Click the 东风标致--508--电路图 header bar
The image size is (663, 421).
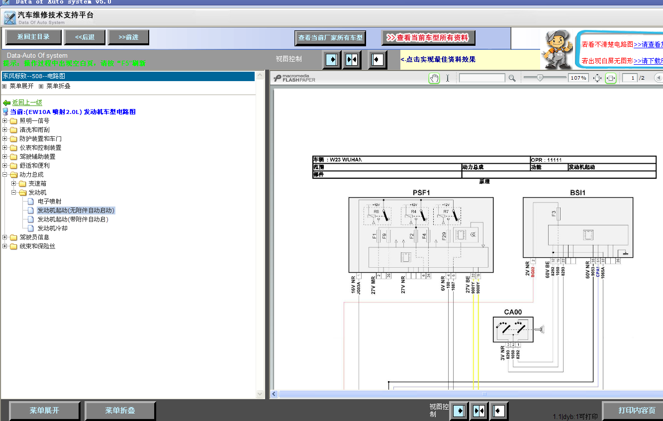coord(127,76)
